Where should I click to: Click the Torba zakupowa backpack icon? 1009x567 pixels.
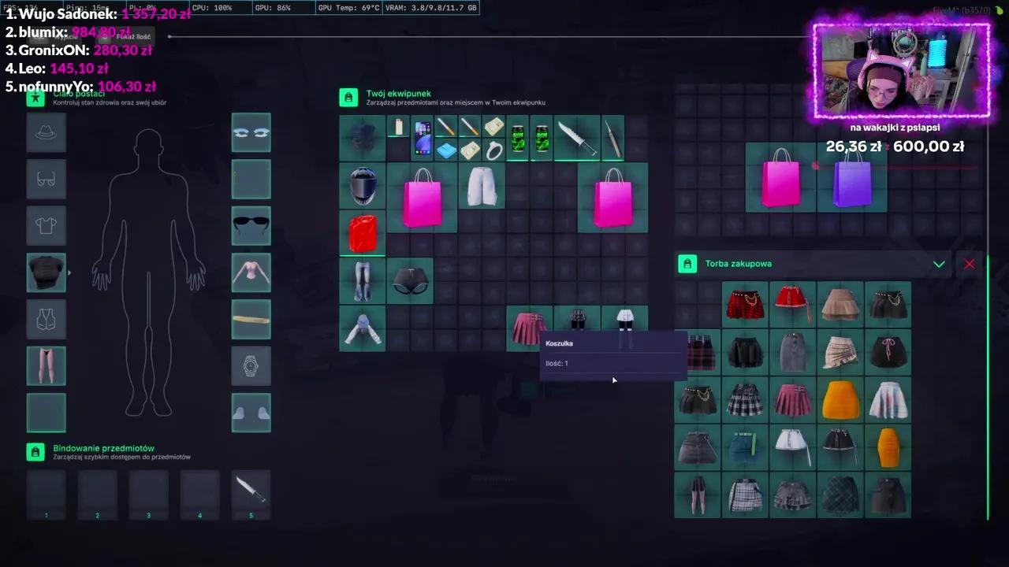point(687,264)
